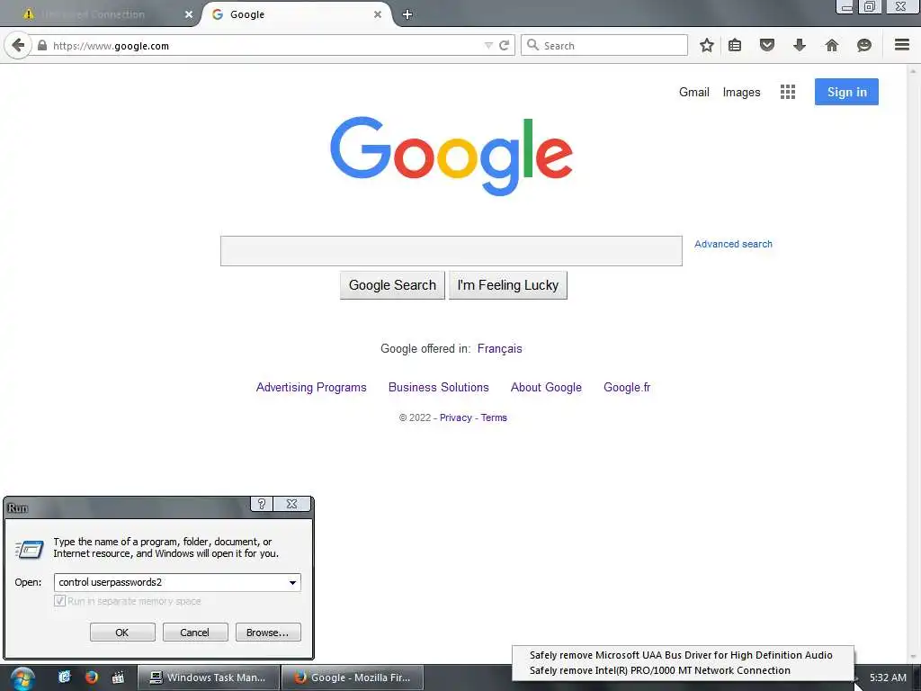Viewport: 921px width, 691px height.
Task: Save page to Pocket
Action: coord(767,45)
